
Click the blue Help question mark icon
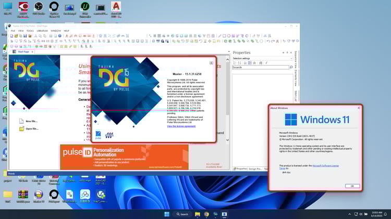tap(60, 36)
